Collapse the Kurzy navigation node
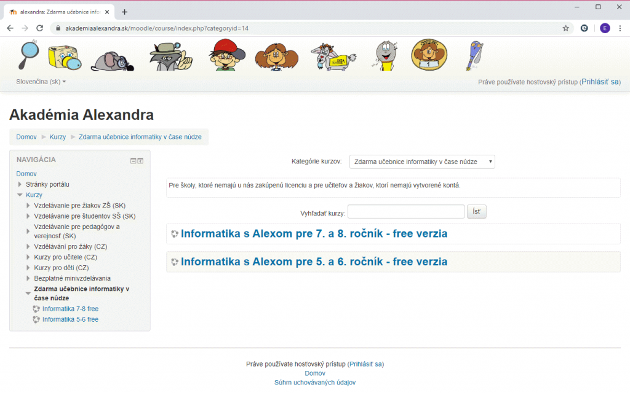 [x=20, y=195]
